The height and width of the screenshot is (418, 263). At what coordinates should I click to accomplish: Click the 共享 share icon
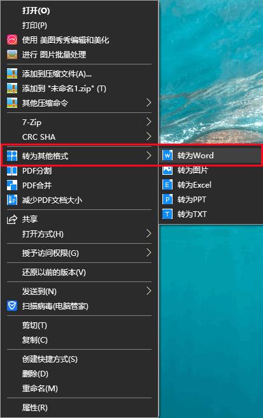click(12, 219)
